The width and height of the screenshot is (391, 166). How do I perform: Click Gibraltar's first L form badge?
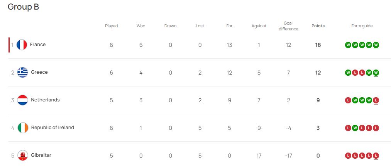(x=348, y=156)
